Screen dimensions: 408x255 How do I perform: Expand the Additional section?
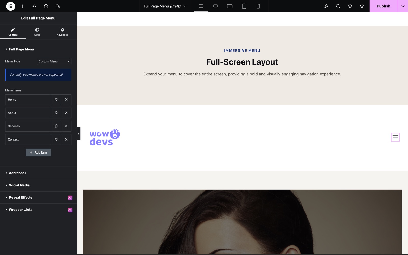coord(38,173)
